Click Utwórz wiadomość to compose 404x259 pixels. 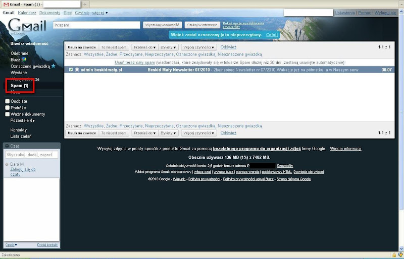pyautogui.click(x=29, y=43)
